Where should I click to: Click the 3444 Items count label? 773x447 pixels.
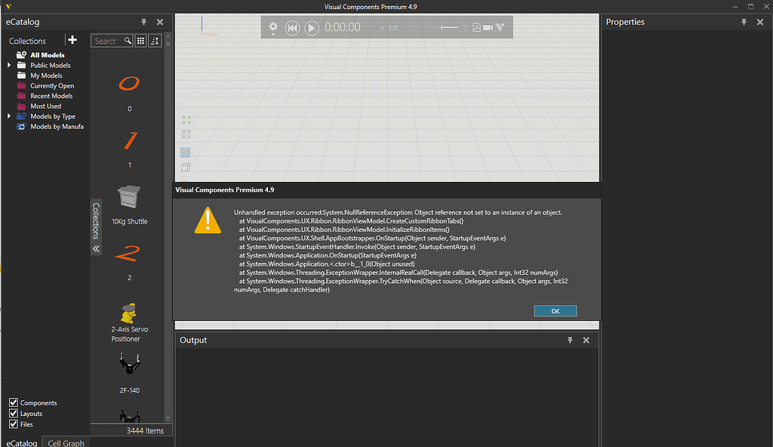pos(145,430)
